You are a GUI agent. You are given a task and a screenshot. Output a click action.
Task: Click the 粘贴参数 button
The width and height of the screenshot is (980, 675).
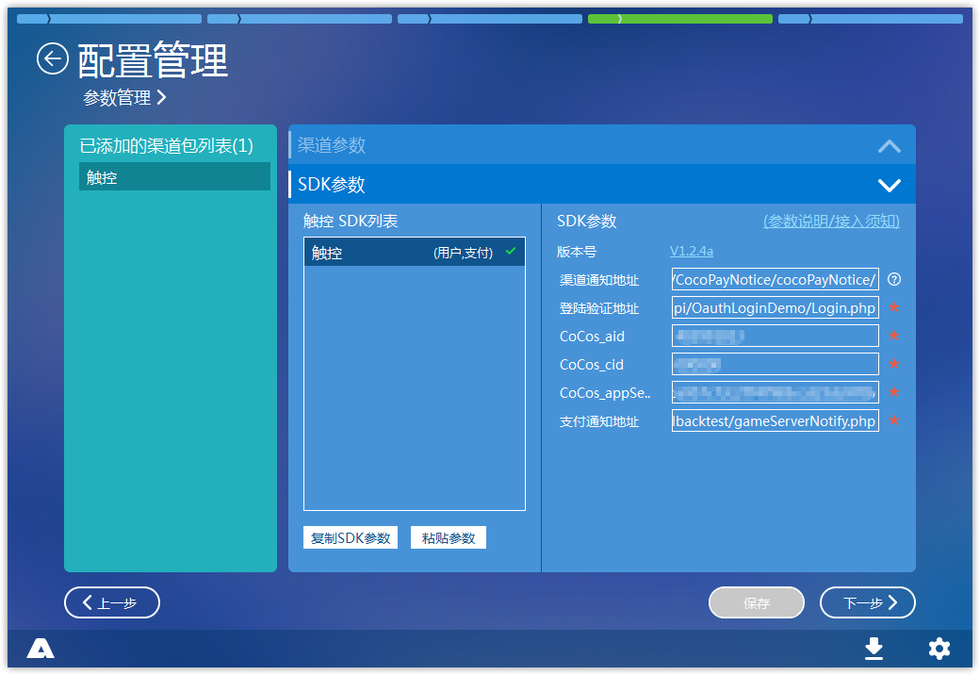click(x=449, y=536)
